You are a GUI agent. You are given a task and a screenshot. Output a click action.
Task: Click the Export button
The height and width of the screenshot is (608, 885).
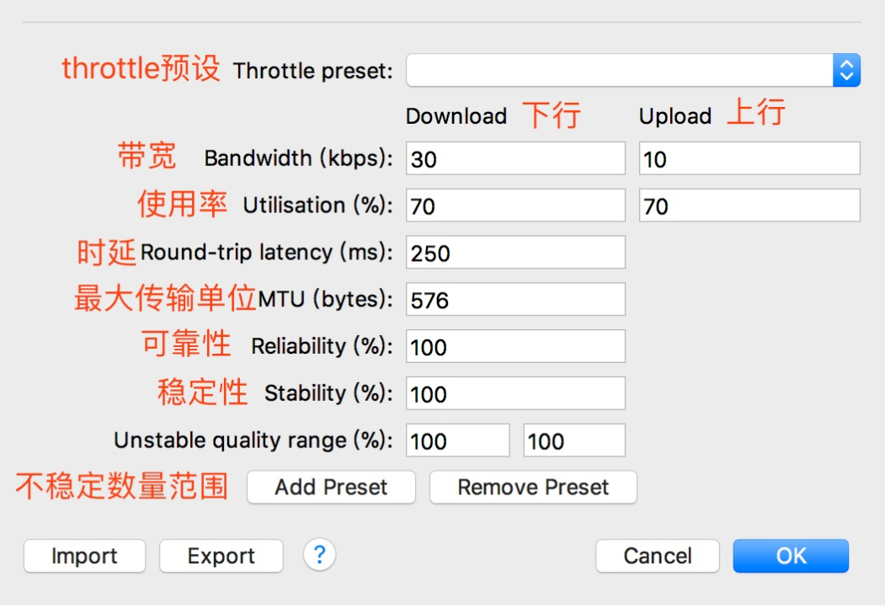click(x=221, y=556)
